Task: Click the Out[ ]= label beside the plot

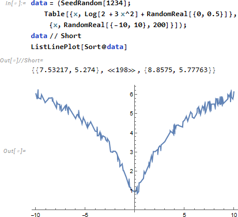Action: click(14, 151)
